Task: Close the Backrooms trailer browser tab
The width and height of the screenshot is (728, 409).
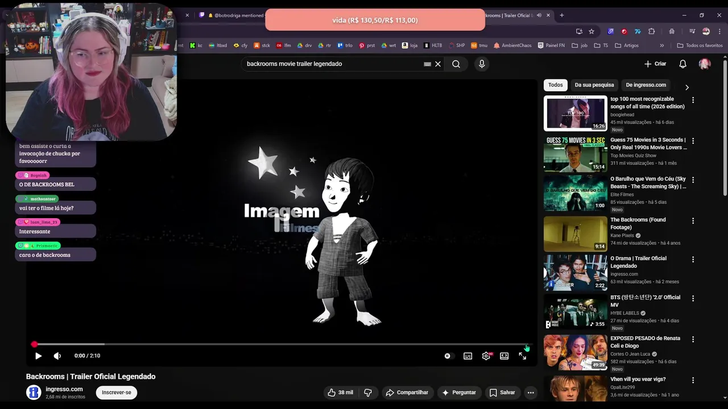Action: click(x=547, y=15)
